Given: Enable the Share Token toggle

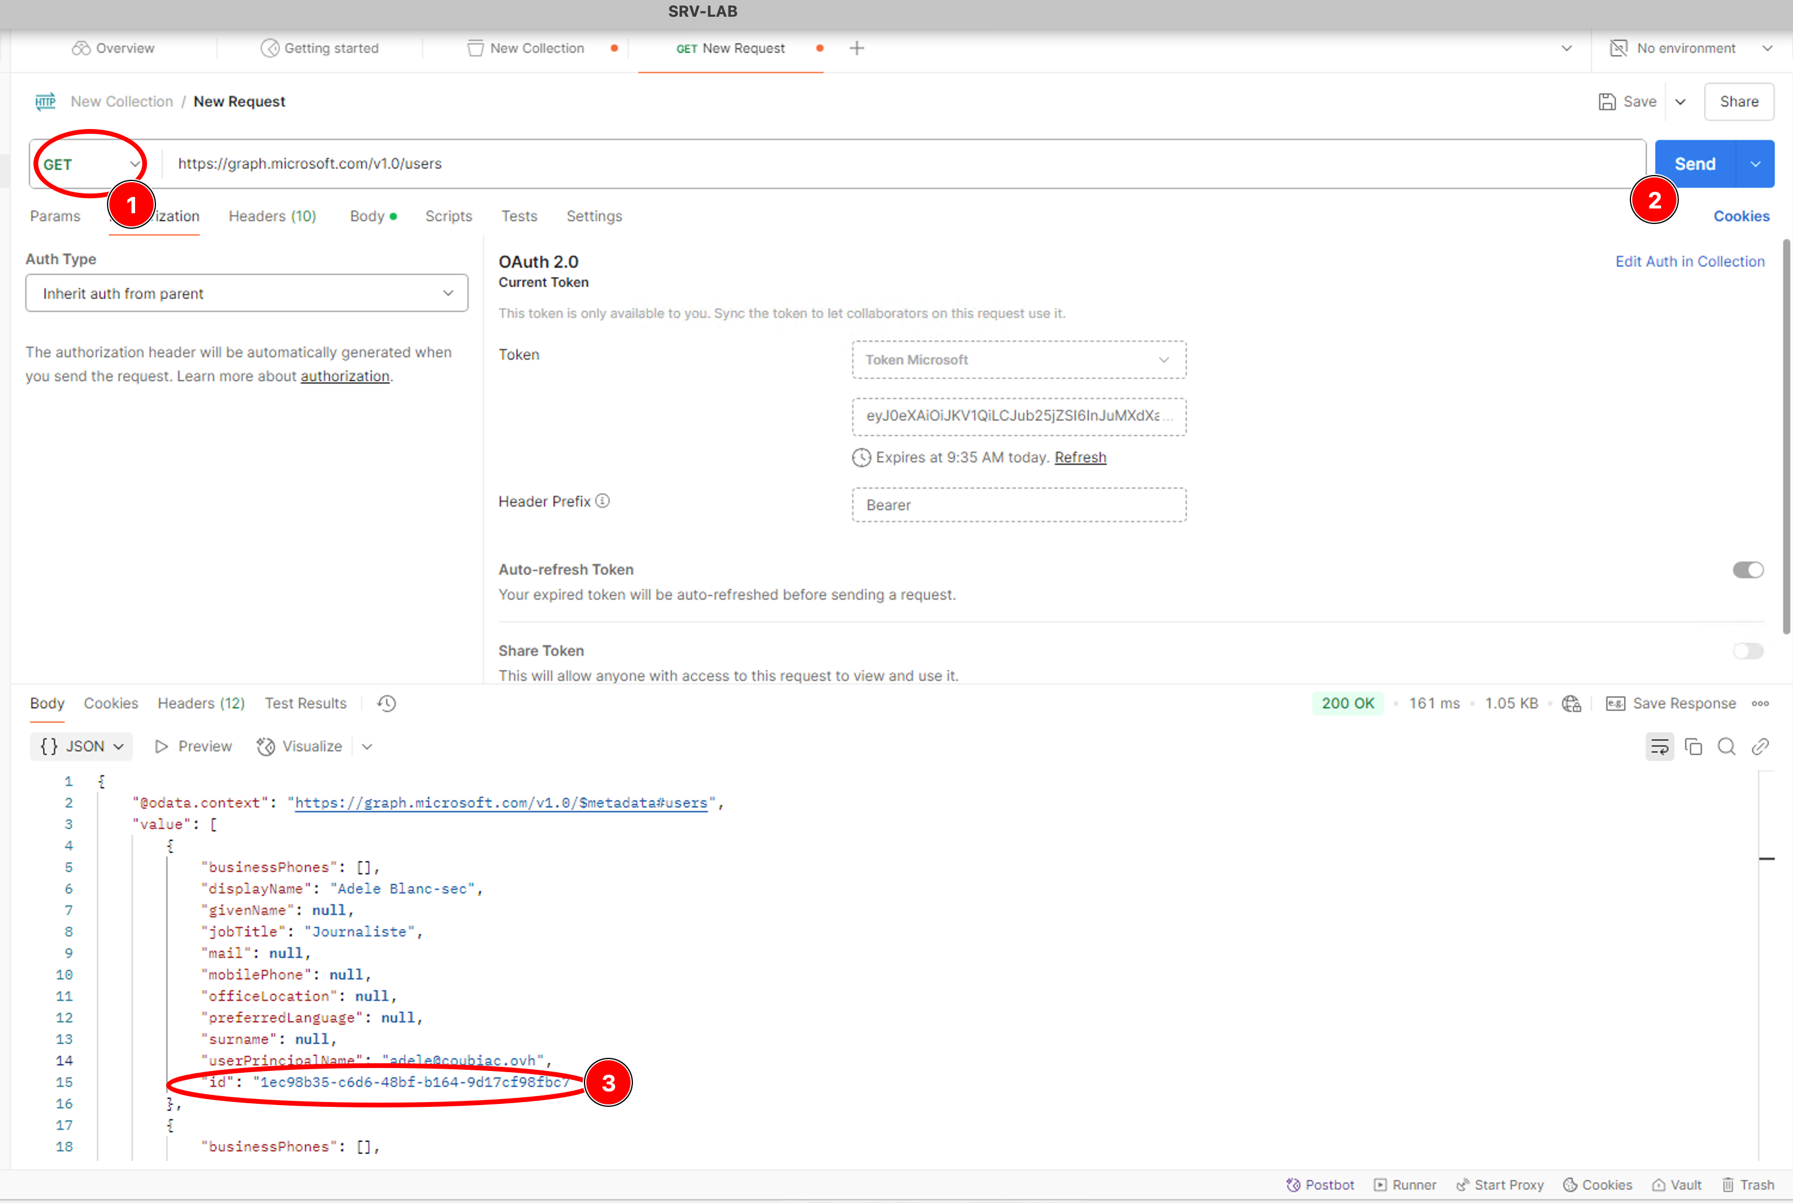Looking at the screenshot, I should [1748, 651].
